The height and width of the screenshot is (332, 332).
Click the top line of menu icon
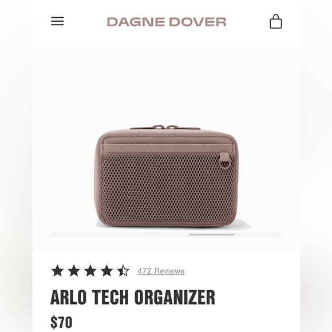point(57,17)
